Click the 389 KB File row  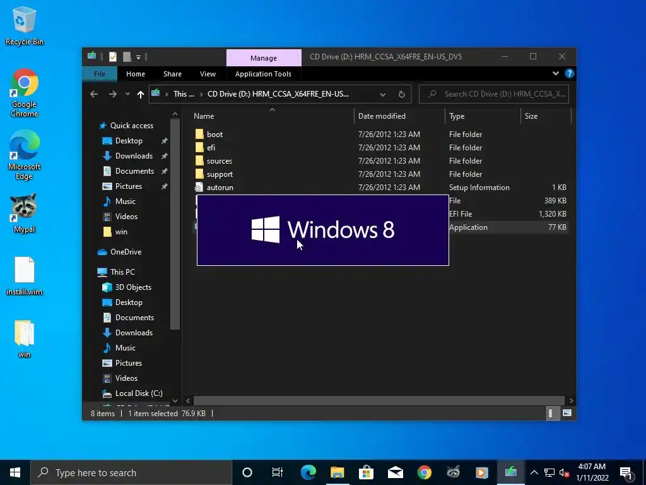click(x=508, y=201)
